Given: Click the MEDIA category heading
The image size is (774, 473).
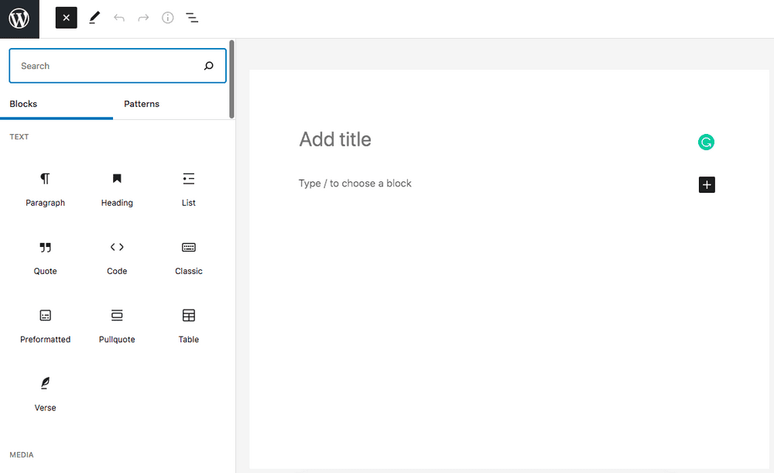Looking at the screenshot, I should pyautogui.click(x=22, y=454).
